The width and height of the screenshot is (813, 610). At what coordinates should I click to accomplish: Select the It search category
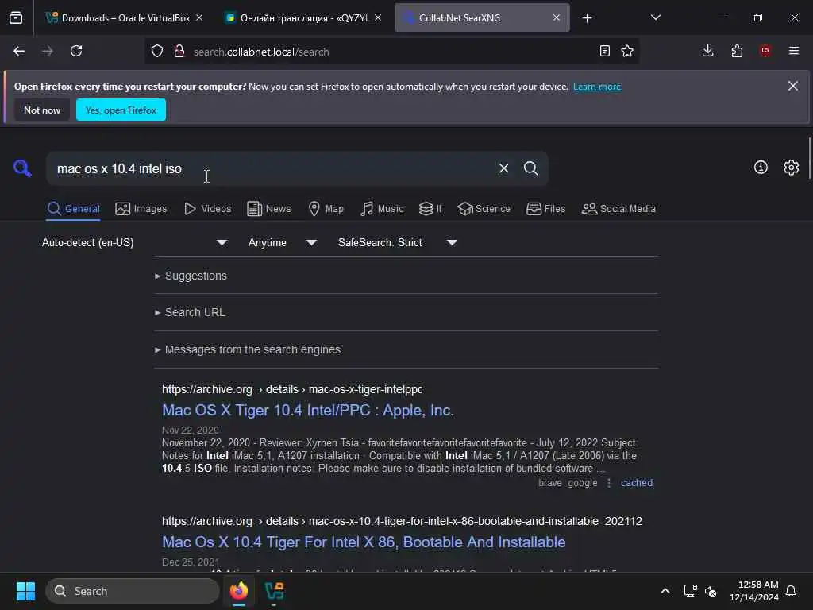point(430,209)
